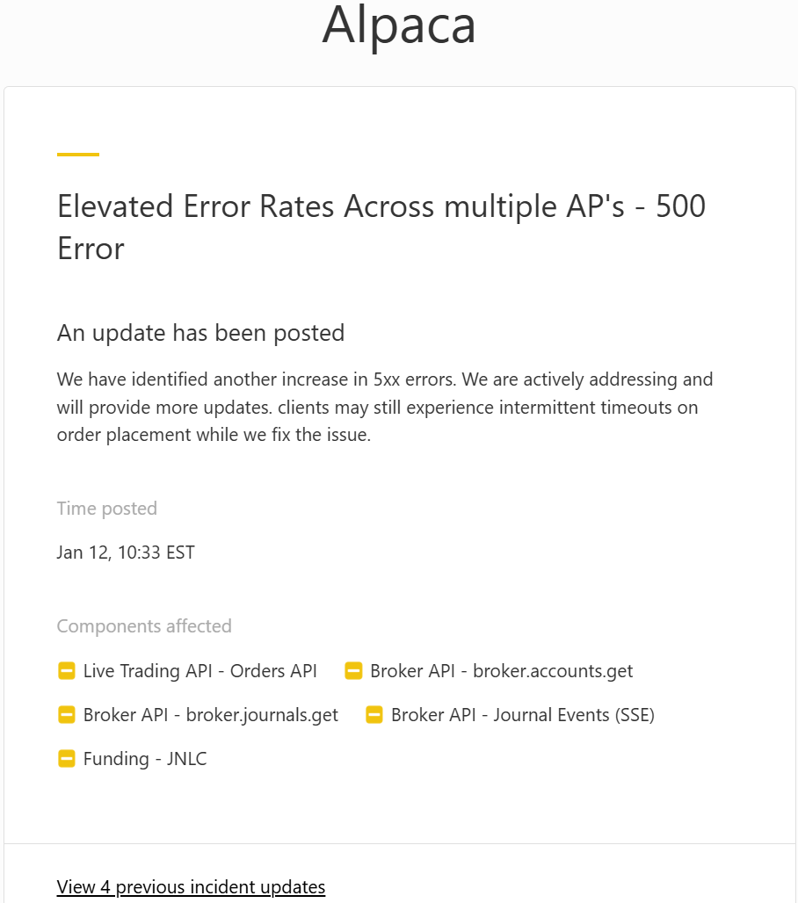Click the "An update has been posted" heading
This screenshot has width=798, height=903.
(x=200, y=333)
